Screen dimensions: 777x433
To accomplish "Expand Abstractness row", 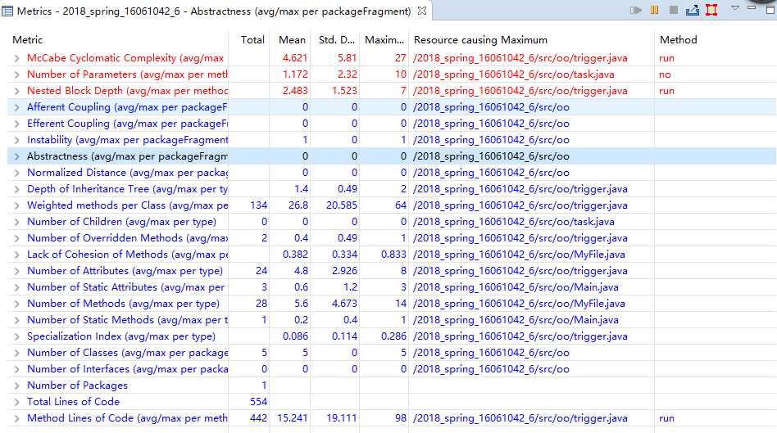I will (17, 156).
